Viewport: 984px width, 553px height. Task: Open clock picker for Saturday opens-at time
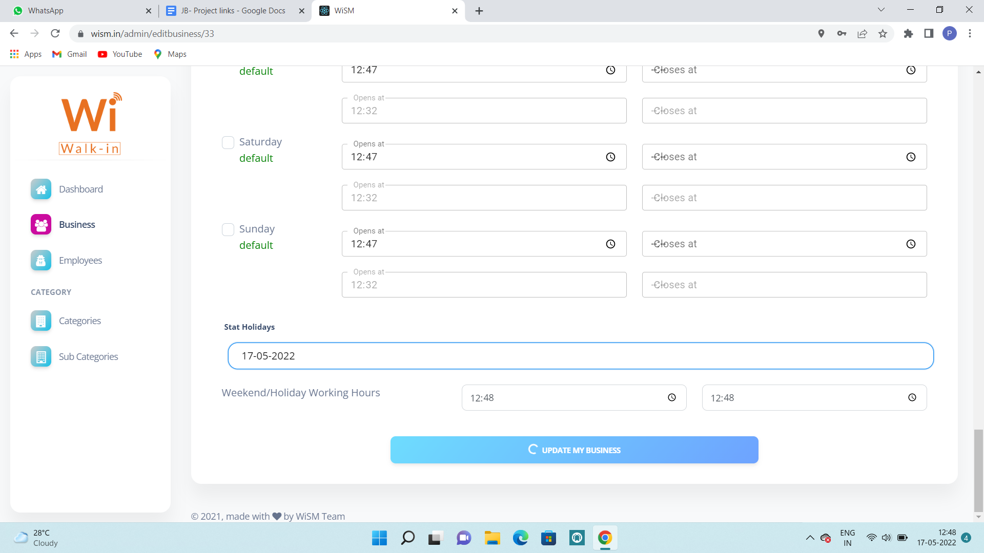610,157
